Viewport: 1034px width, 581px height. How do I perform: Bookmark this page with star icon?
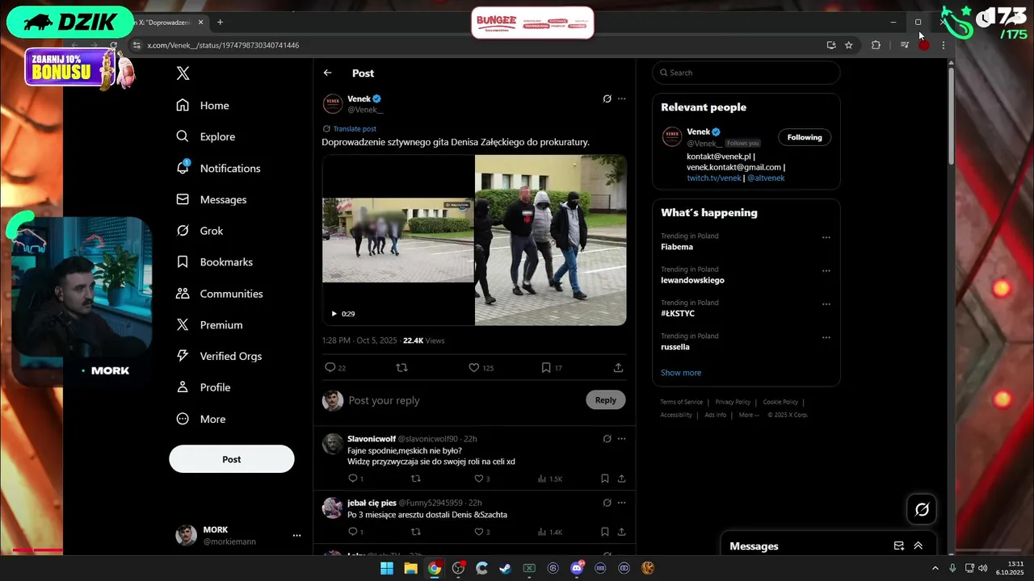(849, 45)
